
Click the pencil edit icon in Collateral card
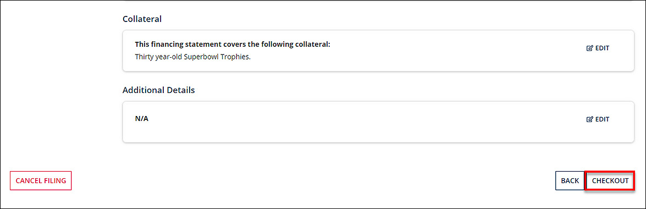[x=589, y=48]
